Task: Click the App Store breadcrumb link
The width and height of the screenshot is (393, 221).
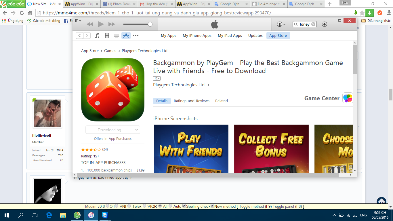Action: [90, 51]
